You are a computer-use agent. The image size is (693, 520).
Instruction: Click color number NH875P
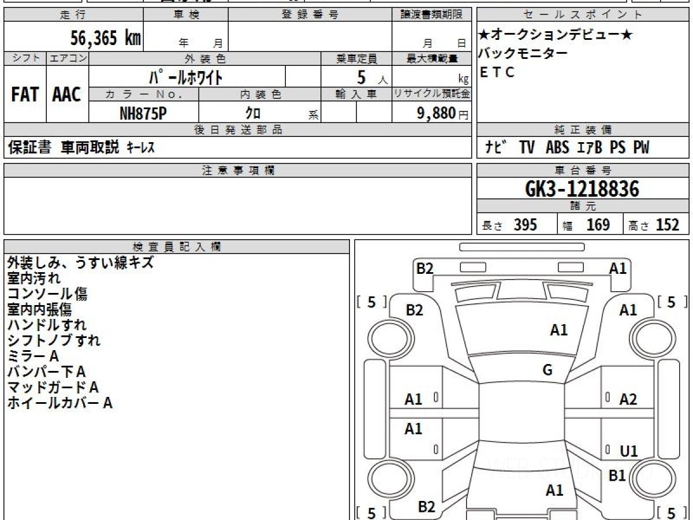point(143,113)
